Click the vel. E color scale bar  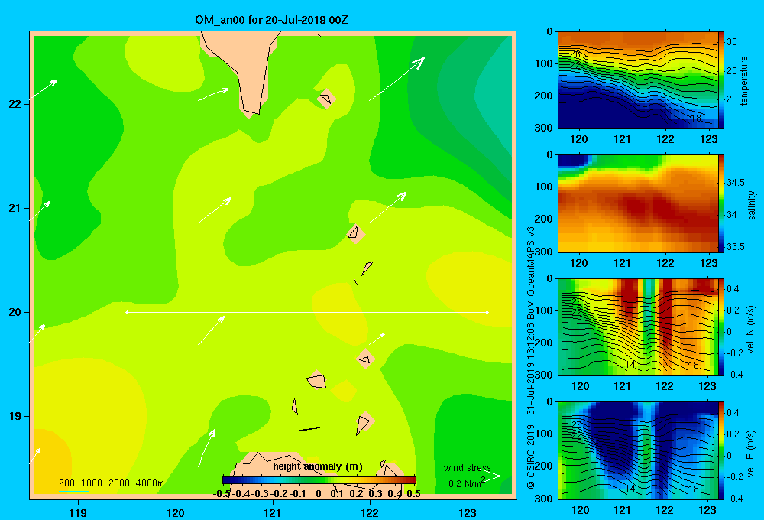point(722,450)
